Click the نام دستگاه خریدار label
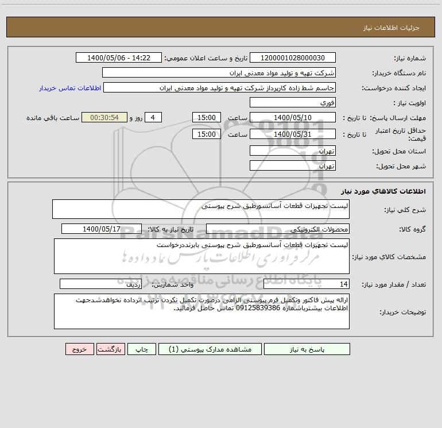The height and width of the screenshot is (428, 442). coord(399,73)
